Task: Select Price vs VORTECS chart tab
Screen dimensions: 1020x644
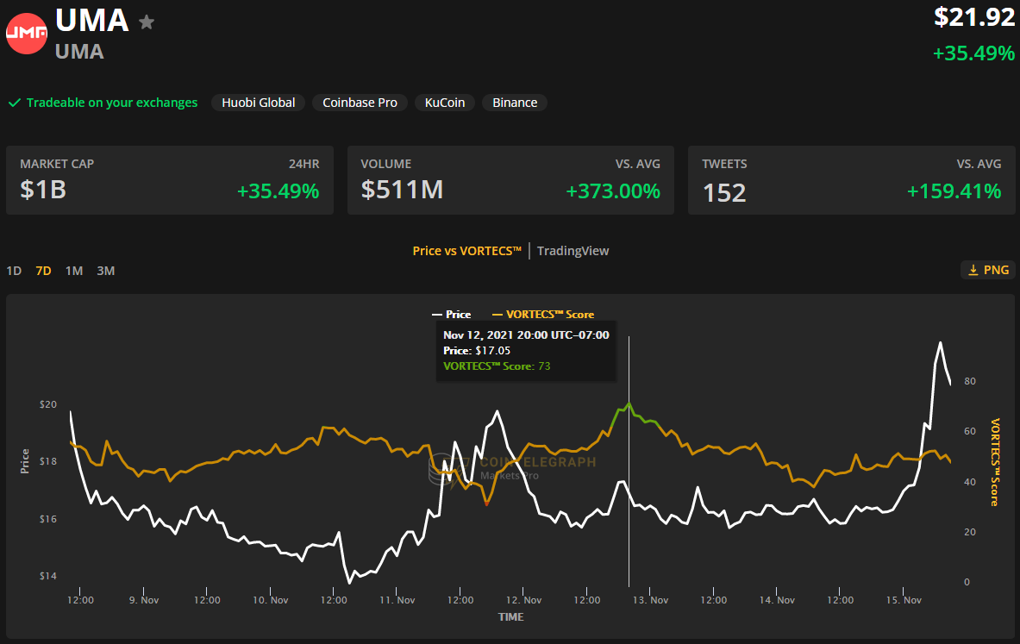Action: (467, 251)
